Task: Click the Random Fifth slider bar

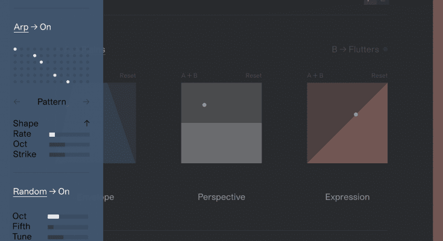Action: (x=68, y=227)
